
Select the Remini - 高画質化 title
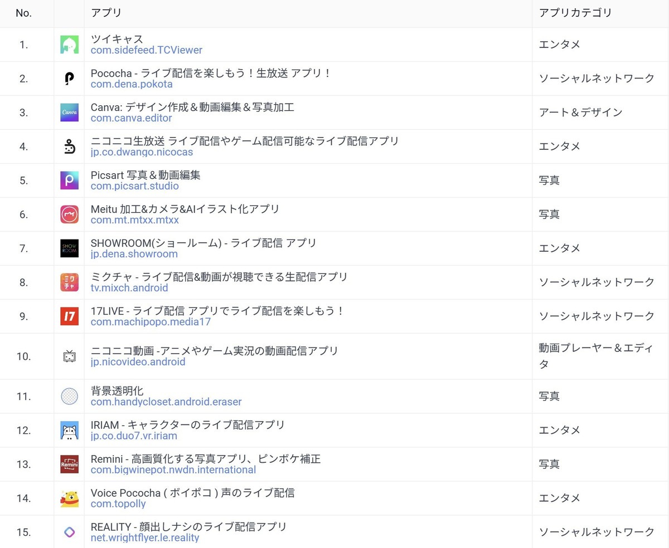tap(206, 459)
